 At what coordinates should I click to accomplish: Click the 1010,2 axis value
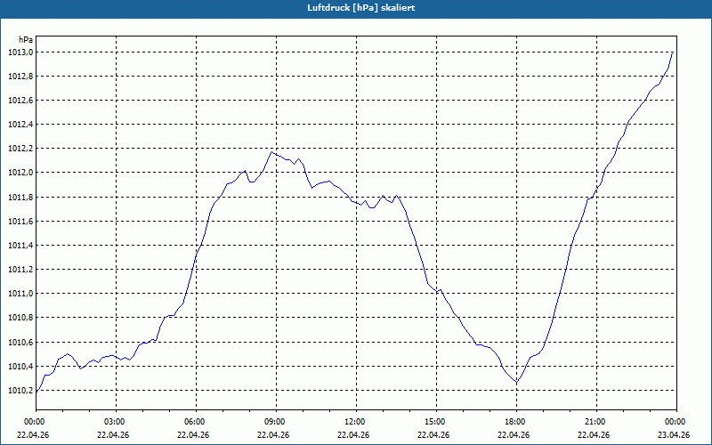(20, 390)
